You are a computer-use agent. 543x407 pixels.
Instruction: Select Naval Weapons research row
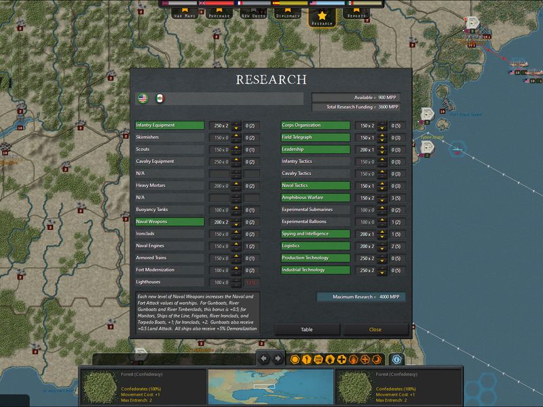click(170, 222)
